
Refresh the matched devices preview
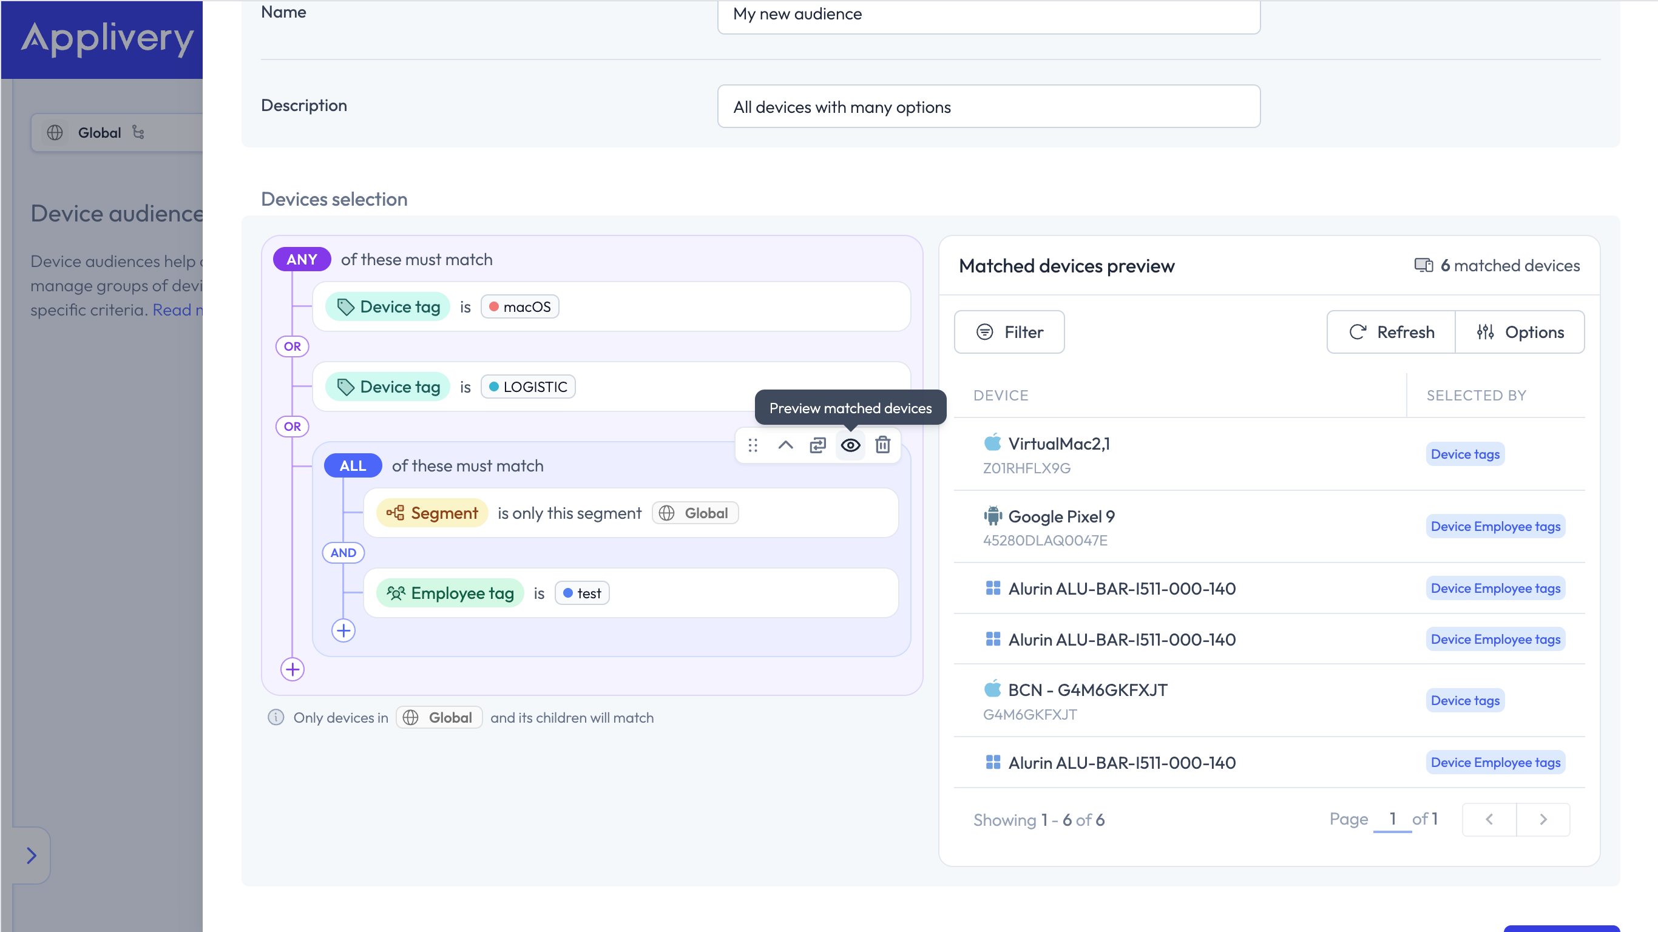click(x=1392, y=332)
